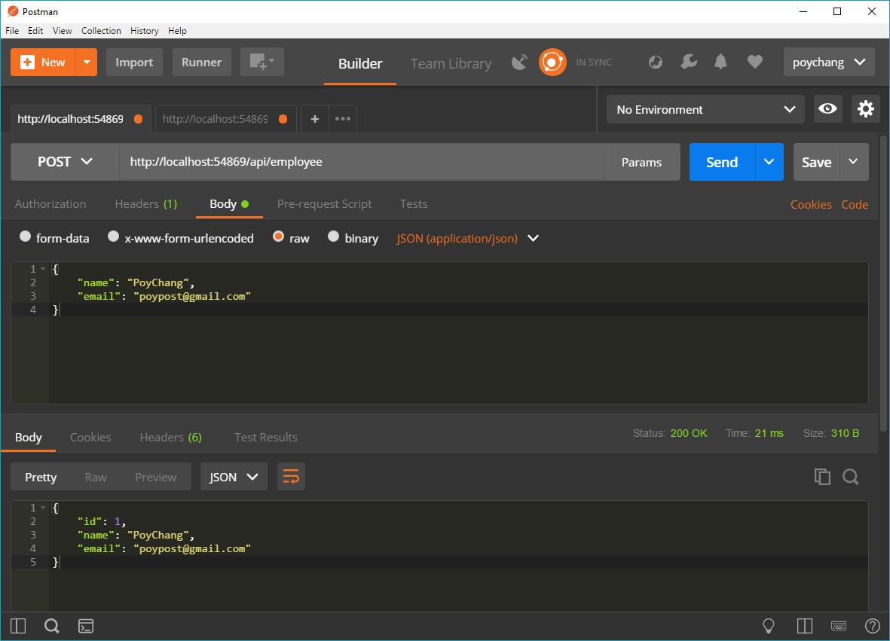Viewport: 890px width, 641px height.
Task: Open the response JSON format dropdown
Action: 234,477
